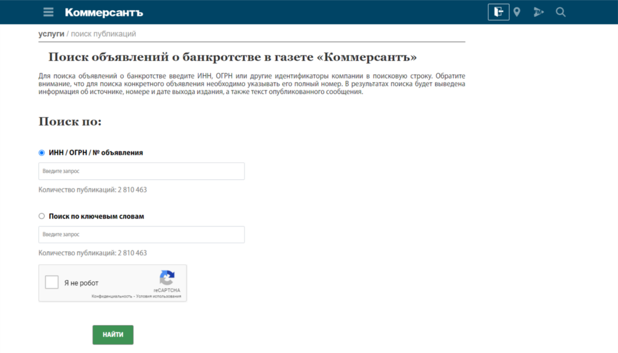The image size is (618, 353).
Task: Open the Условия использования link
Action: click(x=158, y=296)
